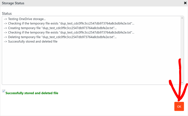The image size is (188, 116).
Task: Click the 'Status' label above the log
Action: pyautogui.click(x=7, y=13)
